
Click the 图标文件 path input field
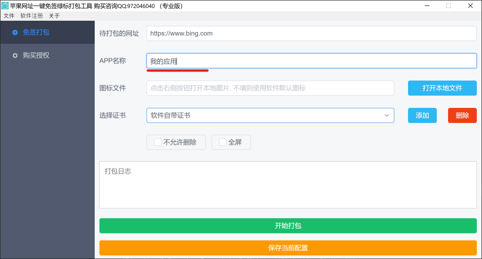click(x=270, y=88)
